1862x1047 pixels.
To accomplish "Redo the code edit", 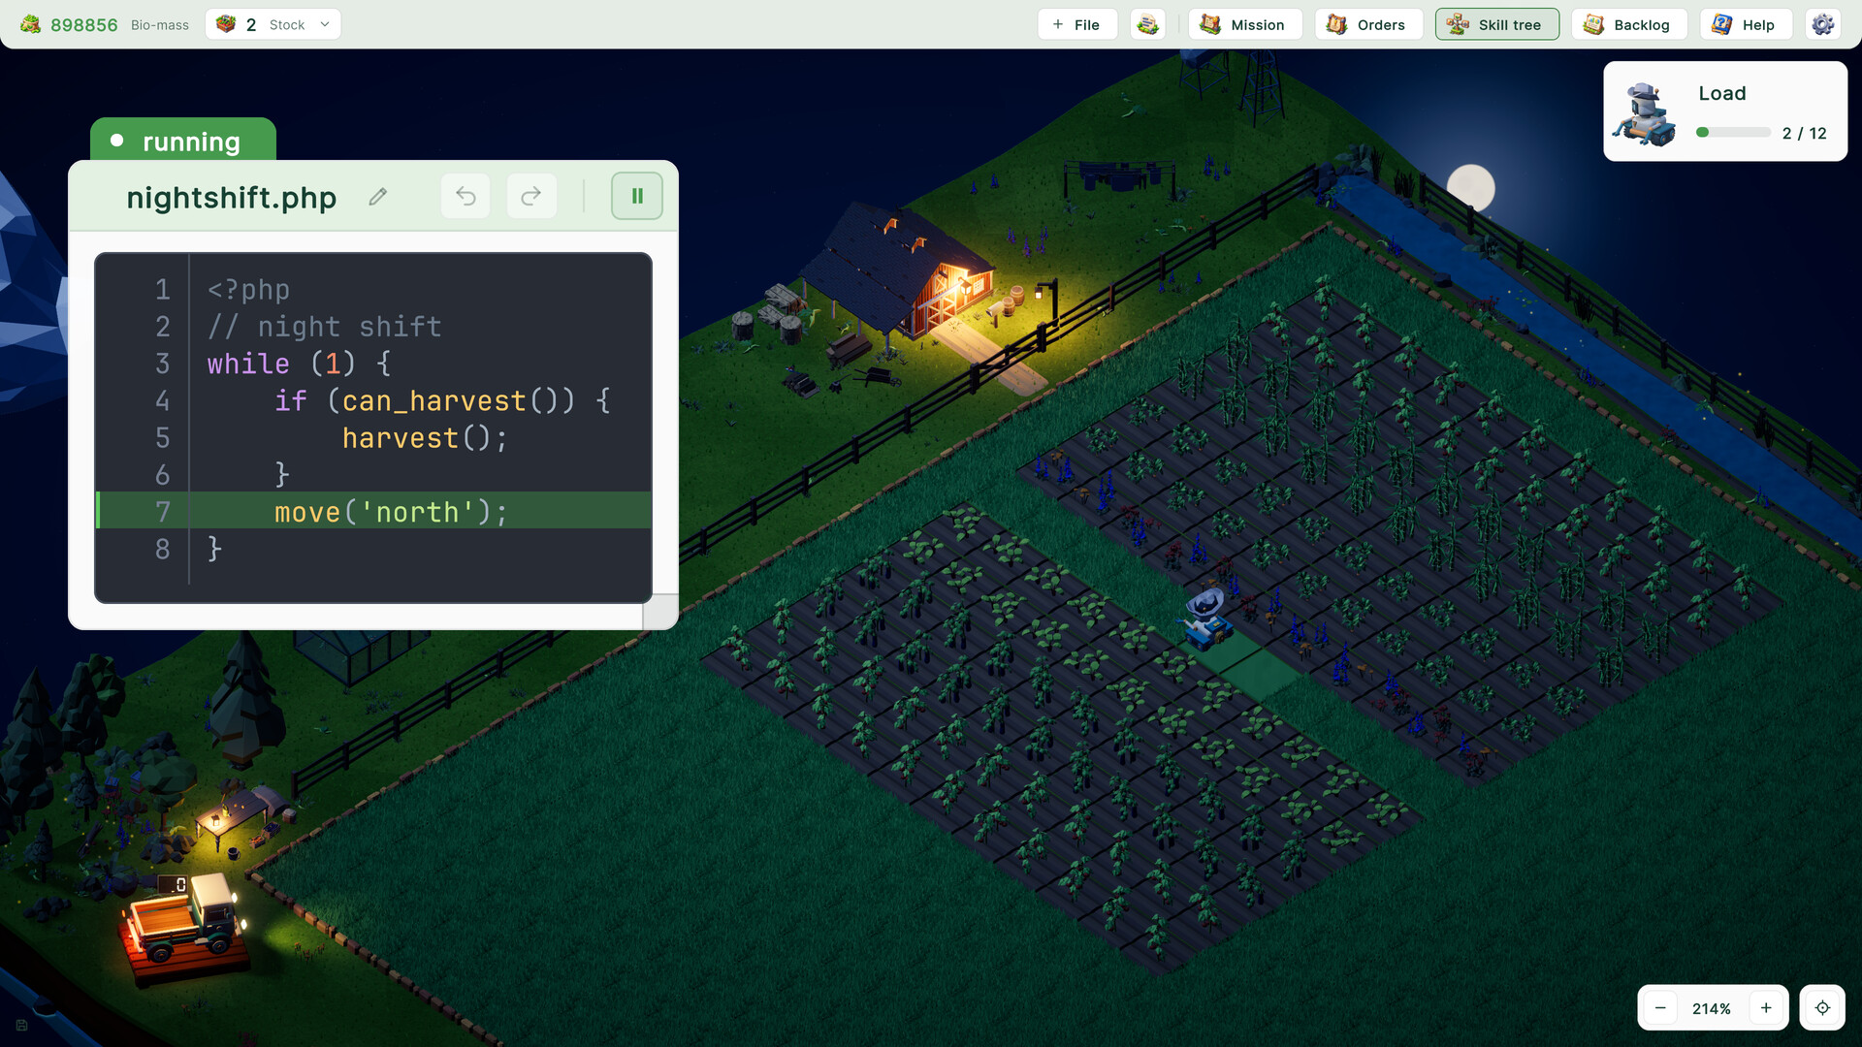I will click(531, 196).
